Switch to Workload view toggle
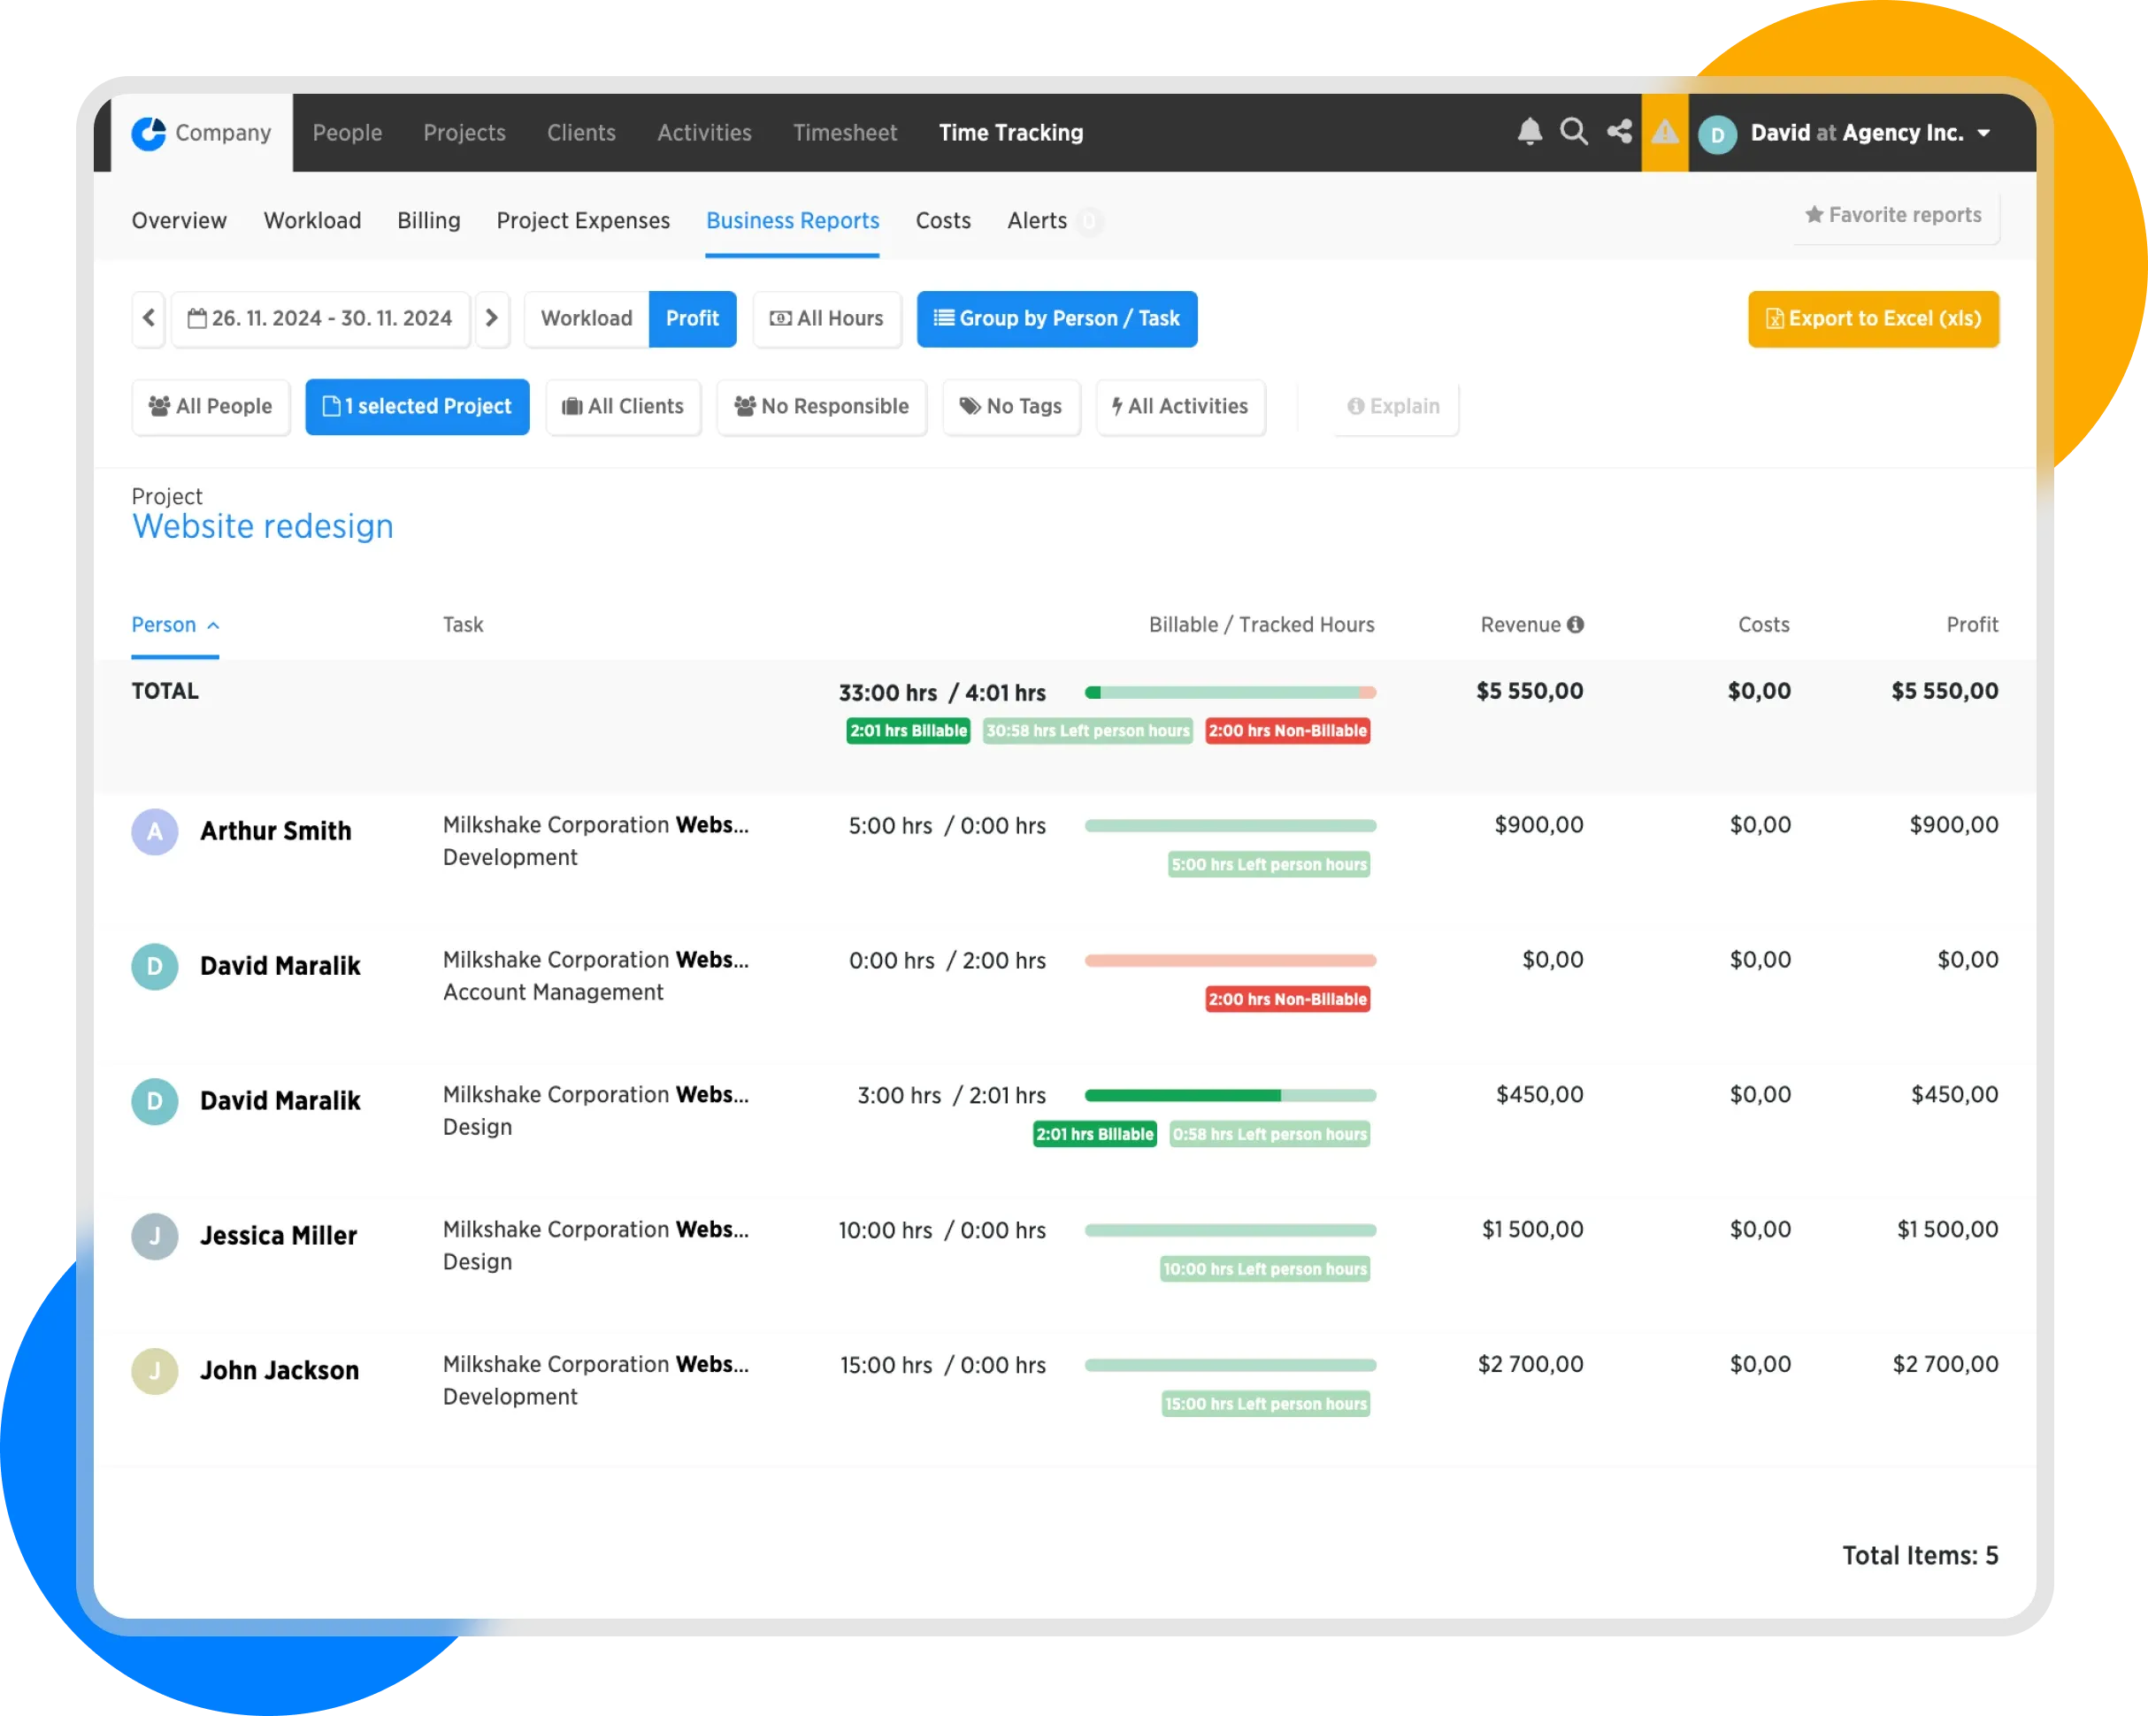The width and height of the screenshot is (2148, 1716). pyautogui.click(x=586, y=318)
